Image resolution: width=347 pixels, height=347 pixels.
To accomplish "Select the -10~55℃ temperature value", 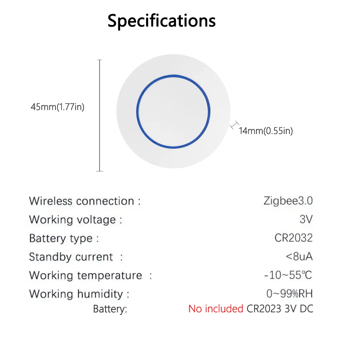I will (x=288, y=275).
